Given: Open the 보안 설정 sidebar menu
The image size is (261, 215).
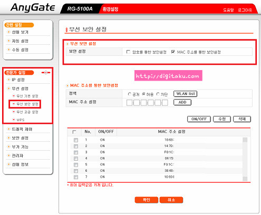Looking at the screenshot, I should coord(20,138).
